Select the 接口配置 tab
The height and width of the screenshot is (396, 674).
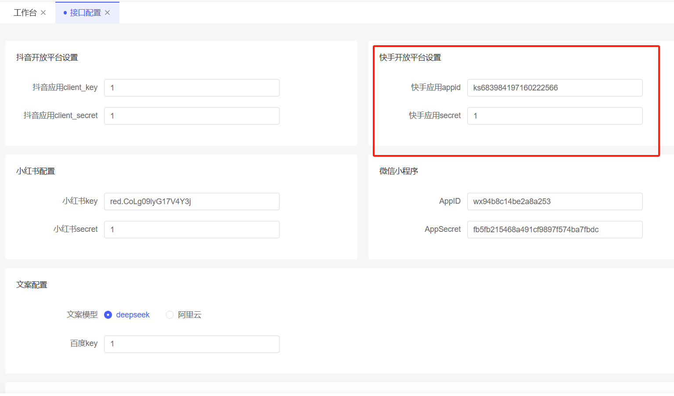85,13
